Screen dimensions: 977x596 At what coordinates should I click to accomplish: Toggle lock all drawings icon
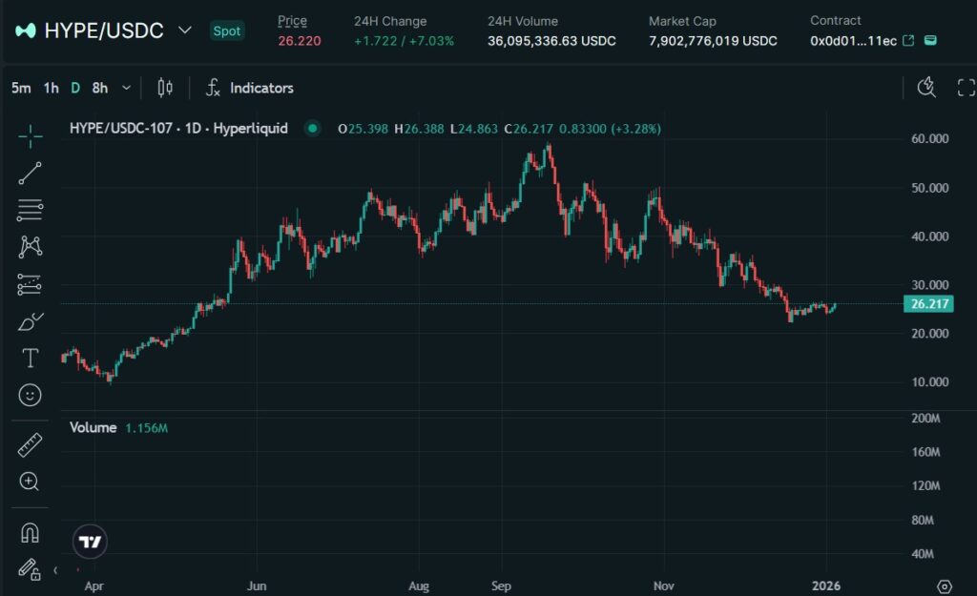click(31, 568)
